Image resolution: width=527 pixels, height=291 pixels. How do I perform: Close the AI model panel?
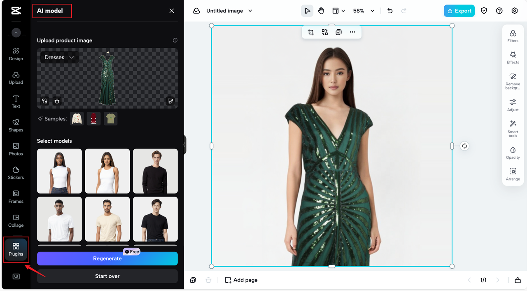click(x=172, y=11)
